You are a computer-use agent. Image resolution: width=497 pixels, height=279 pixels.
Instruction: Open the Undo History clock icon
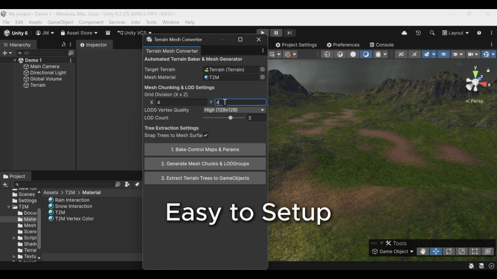418,33
